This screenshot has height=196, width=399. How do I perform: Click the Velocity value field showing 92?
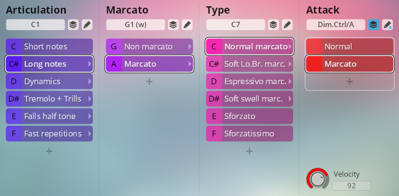[x=352, y=186]
